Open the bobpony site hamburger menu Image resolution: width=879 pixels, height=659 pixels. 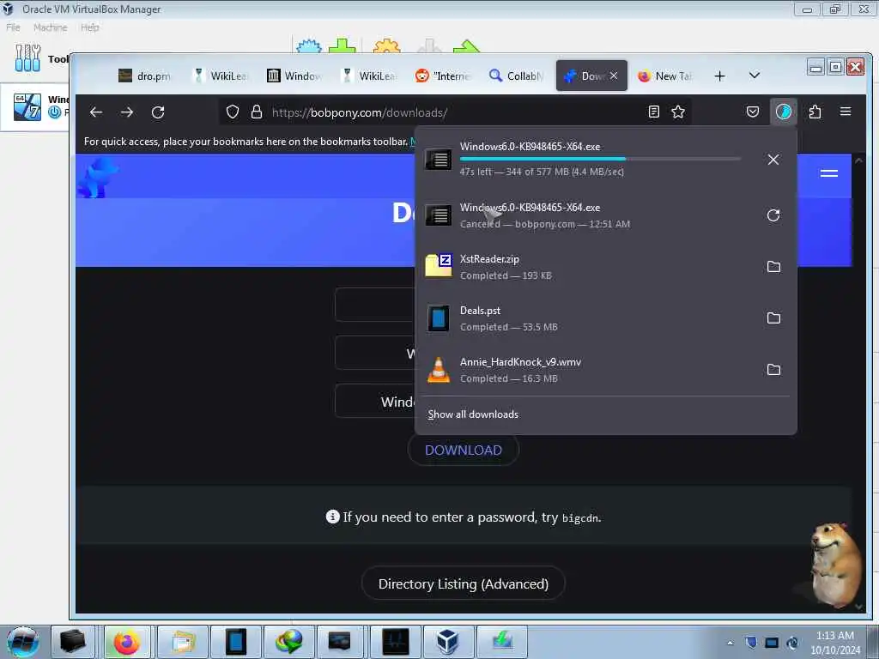[828, 173]
